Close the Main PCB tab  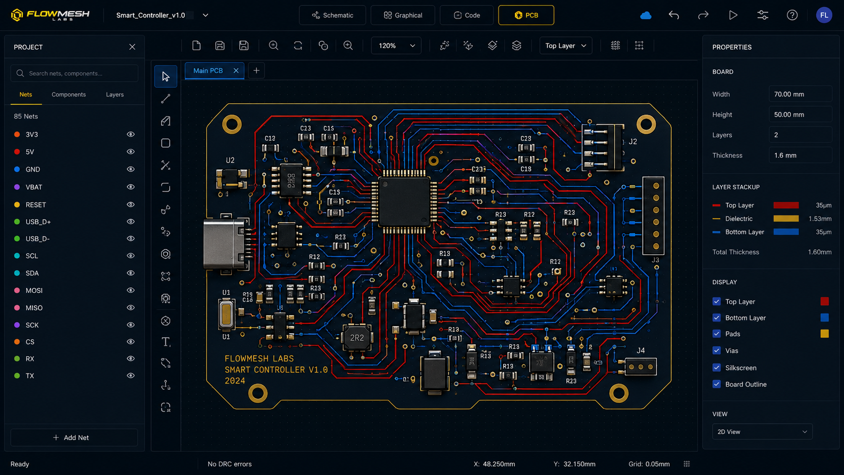click(236, 71)
